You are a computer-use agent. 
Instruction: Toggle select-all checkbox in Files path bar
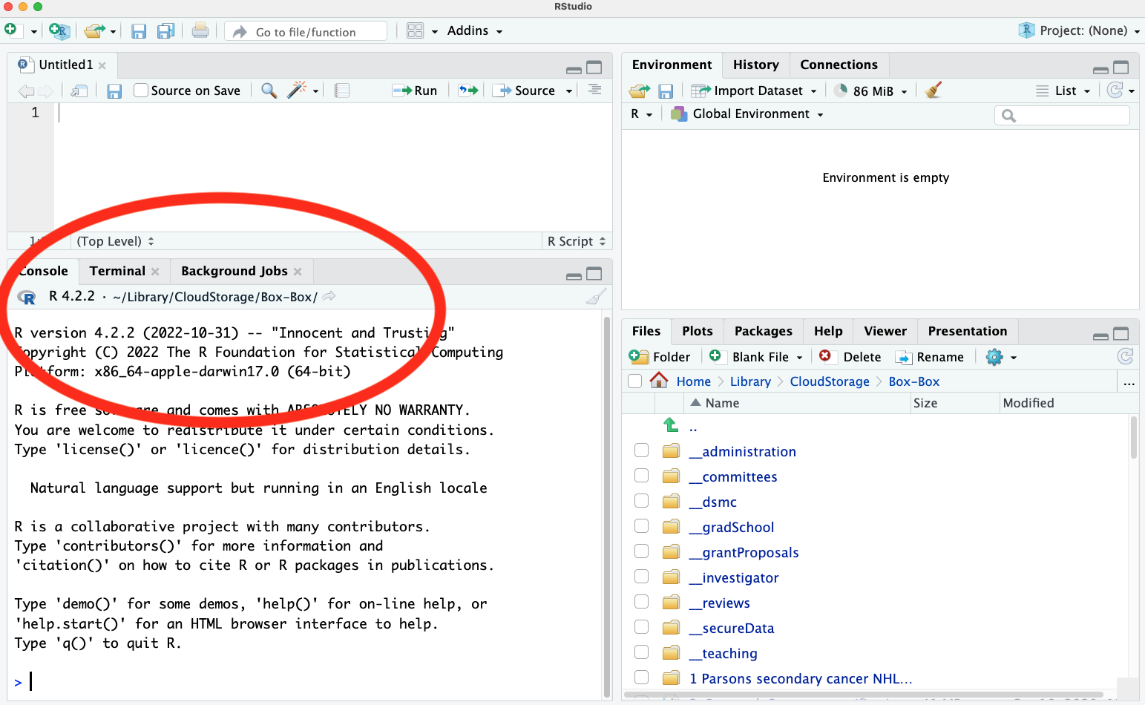point(634,381)
